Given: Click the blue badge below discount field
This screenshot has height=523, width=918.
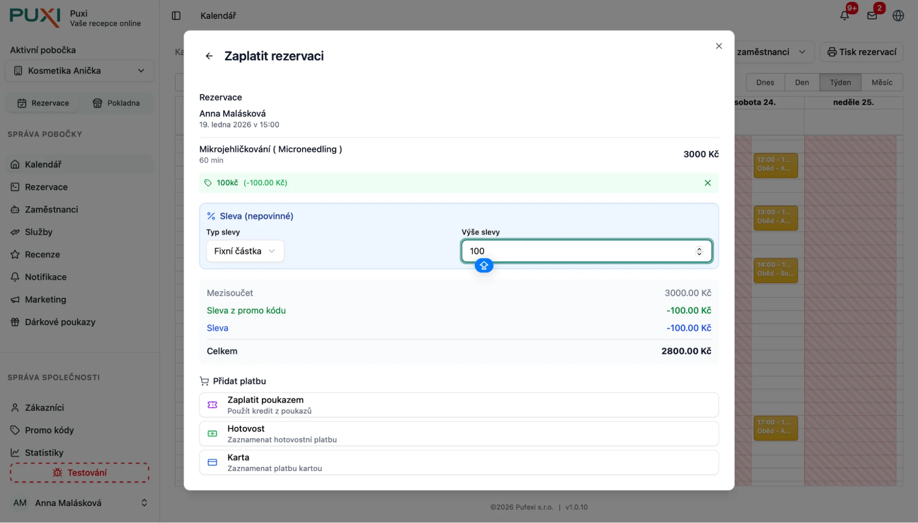Looking at the screenshot, I should (x=484, y=266).
